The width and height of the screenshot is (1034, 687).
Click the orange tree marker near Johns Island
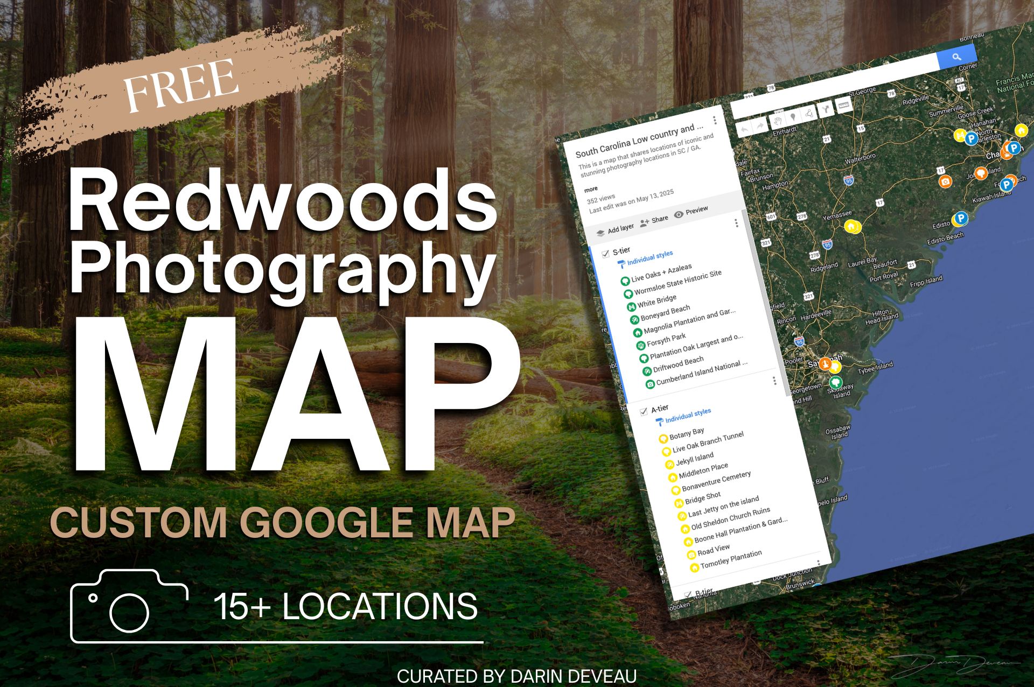tap(981, 173)
